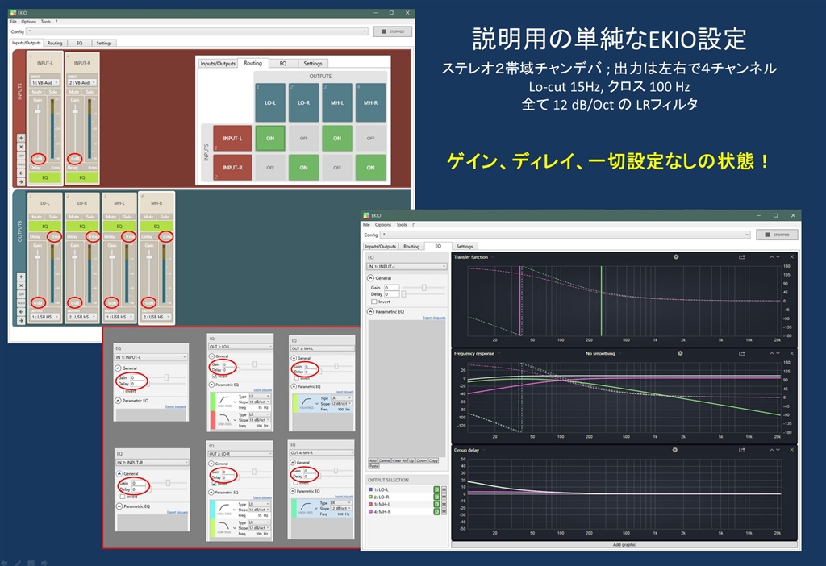Turn on INPUT-R to LO-L routing
Image resolution: width=826 pixels, height=566 pixels.
[x=270, y=168]
